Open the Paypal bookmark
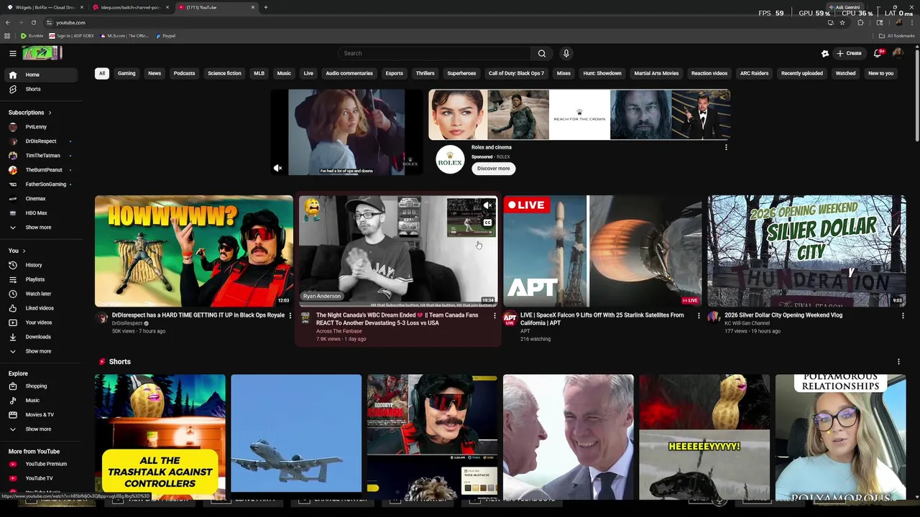 click(x=165, y=36)
